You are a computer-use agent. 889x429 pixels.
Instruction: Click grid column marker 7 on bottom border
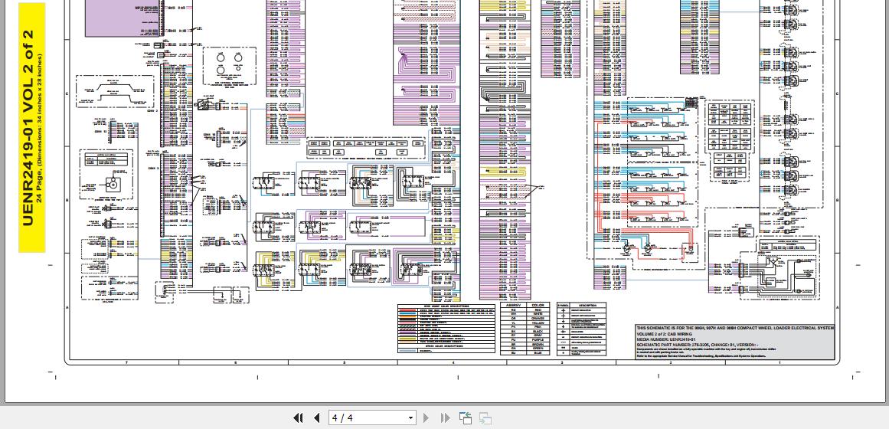tap(126, 362)
